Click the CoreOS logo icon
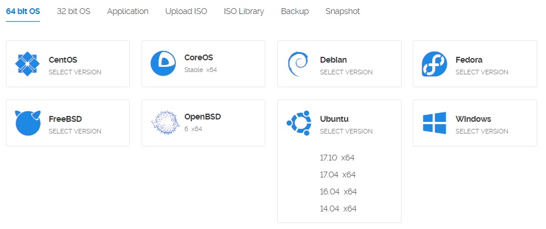The image size is (546, 229). coord(163,63)
